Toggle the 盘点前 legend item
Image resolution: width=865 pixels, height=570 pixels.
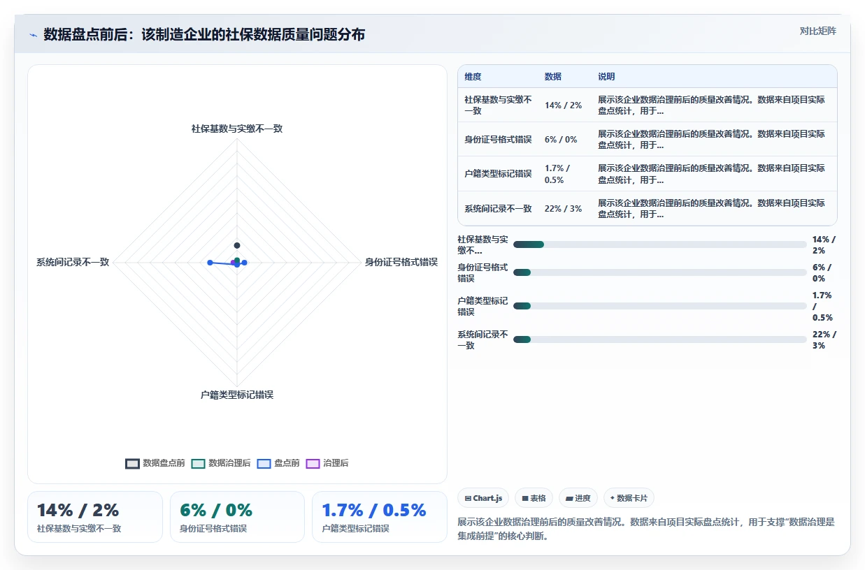tap(278, 463)
